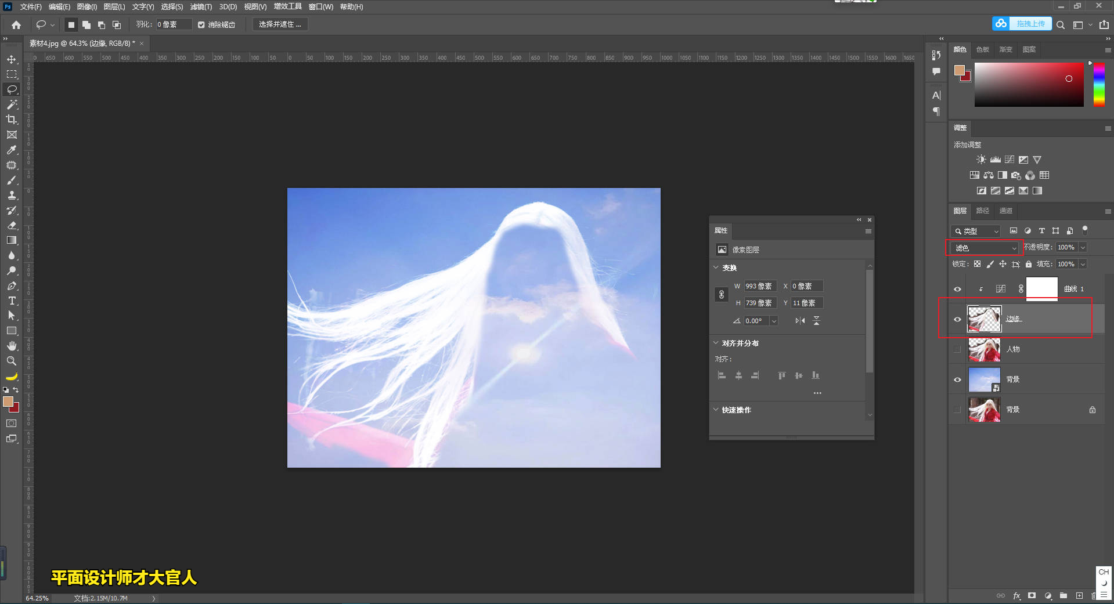Select the Rectangular Marquee tool
Image resolution: width=1114 pixels, height=604 pixels.
[x=12, y=74]
